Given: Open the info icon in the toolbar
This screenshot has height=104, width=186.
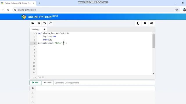Looking at the screenshot, I should pos(145,23).
